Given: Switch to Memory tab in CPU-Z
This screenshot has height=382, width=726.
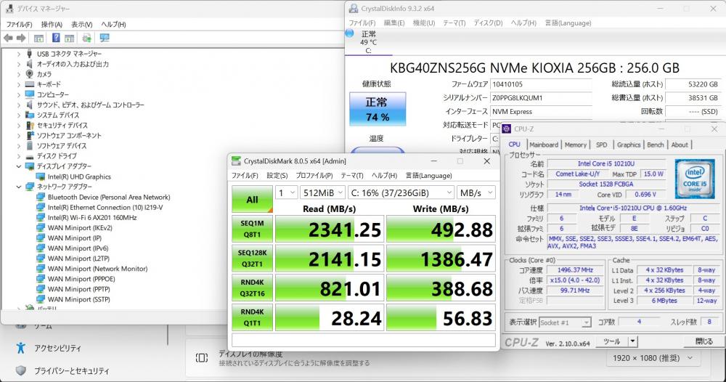Looking at the screenshot, I should (x=576, y=145).
